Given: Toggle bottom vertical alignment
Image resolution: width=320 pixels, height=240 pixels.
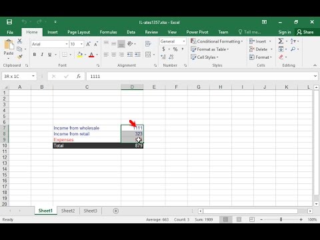Looking at the screenshot, I should click(121, 44).
